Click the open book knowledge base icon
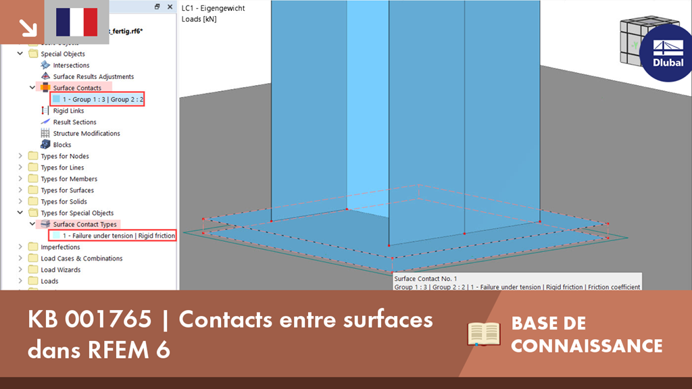The image size is (692, 389). point(484,334)
